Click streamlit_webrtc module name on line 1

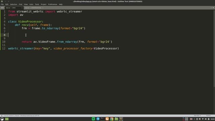click(x=30, y=11)
